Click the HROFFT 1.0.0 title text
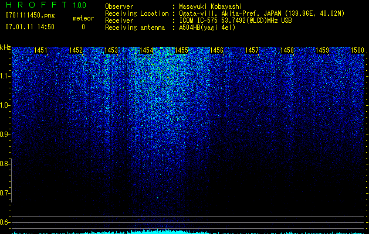The height and width of the screenshot is (234, 369). [x=46, y=5]
